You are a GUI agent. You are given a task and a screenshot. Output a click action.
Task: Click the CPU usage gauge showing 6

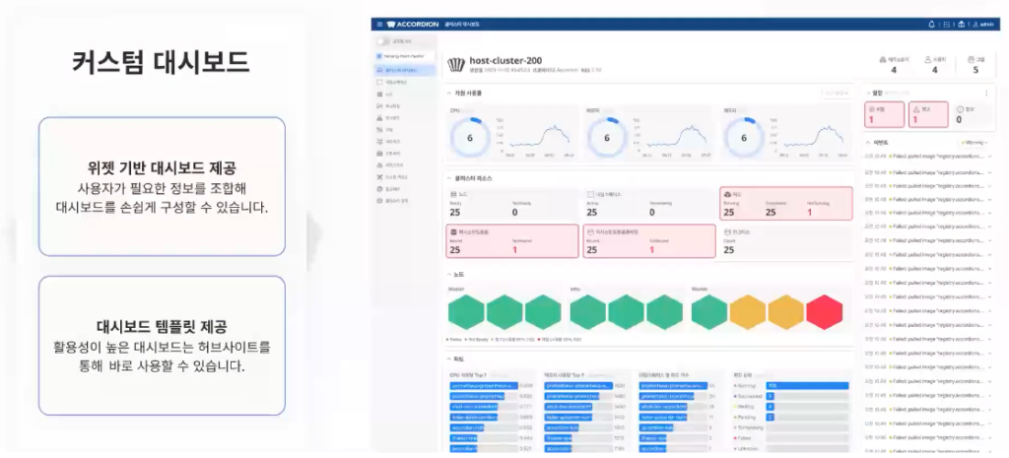point(470,138)
